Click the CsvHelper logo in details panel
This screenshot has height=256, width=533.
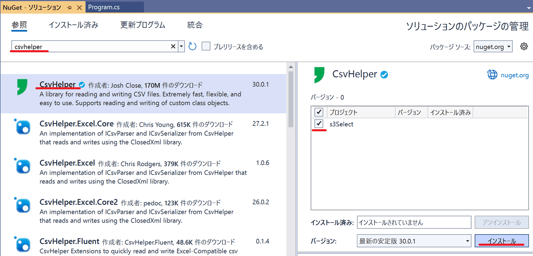click(319, 74)
